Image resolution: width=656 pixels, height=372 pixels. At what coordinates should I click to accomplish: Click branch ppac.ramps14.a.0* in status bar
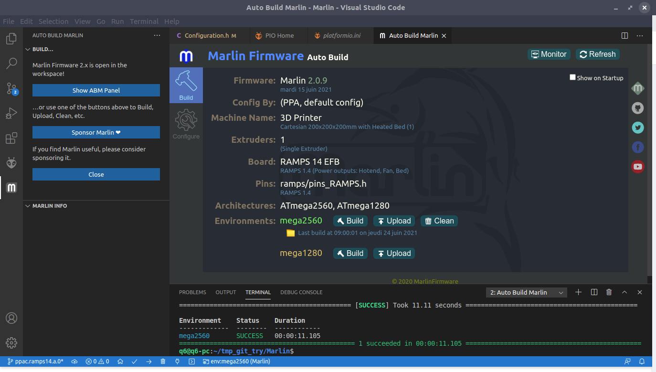point(35,361)
